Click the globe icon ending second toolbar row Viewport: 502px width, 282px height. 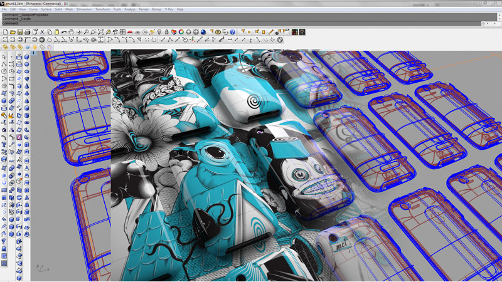280,39
